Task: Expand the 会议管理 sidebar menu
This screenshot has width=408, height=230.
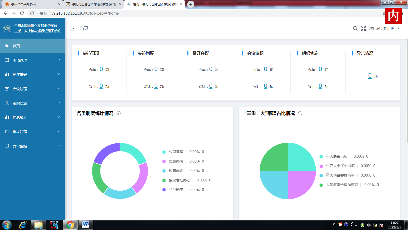Action: [x=33, y=89]
